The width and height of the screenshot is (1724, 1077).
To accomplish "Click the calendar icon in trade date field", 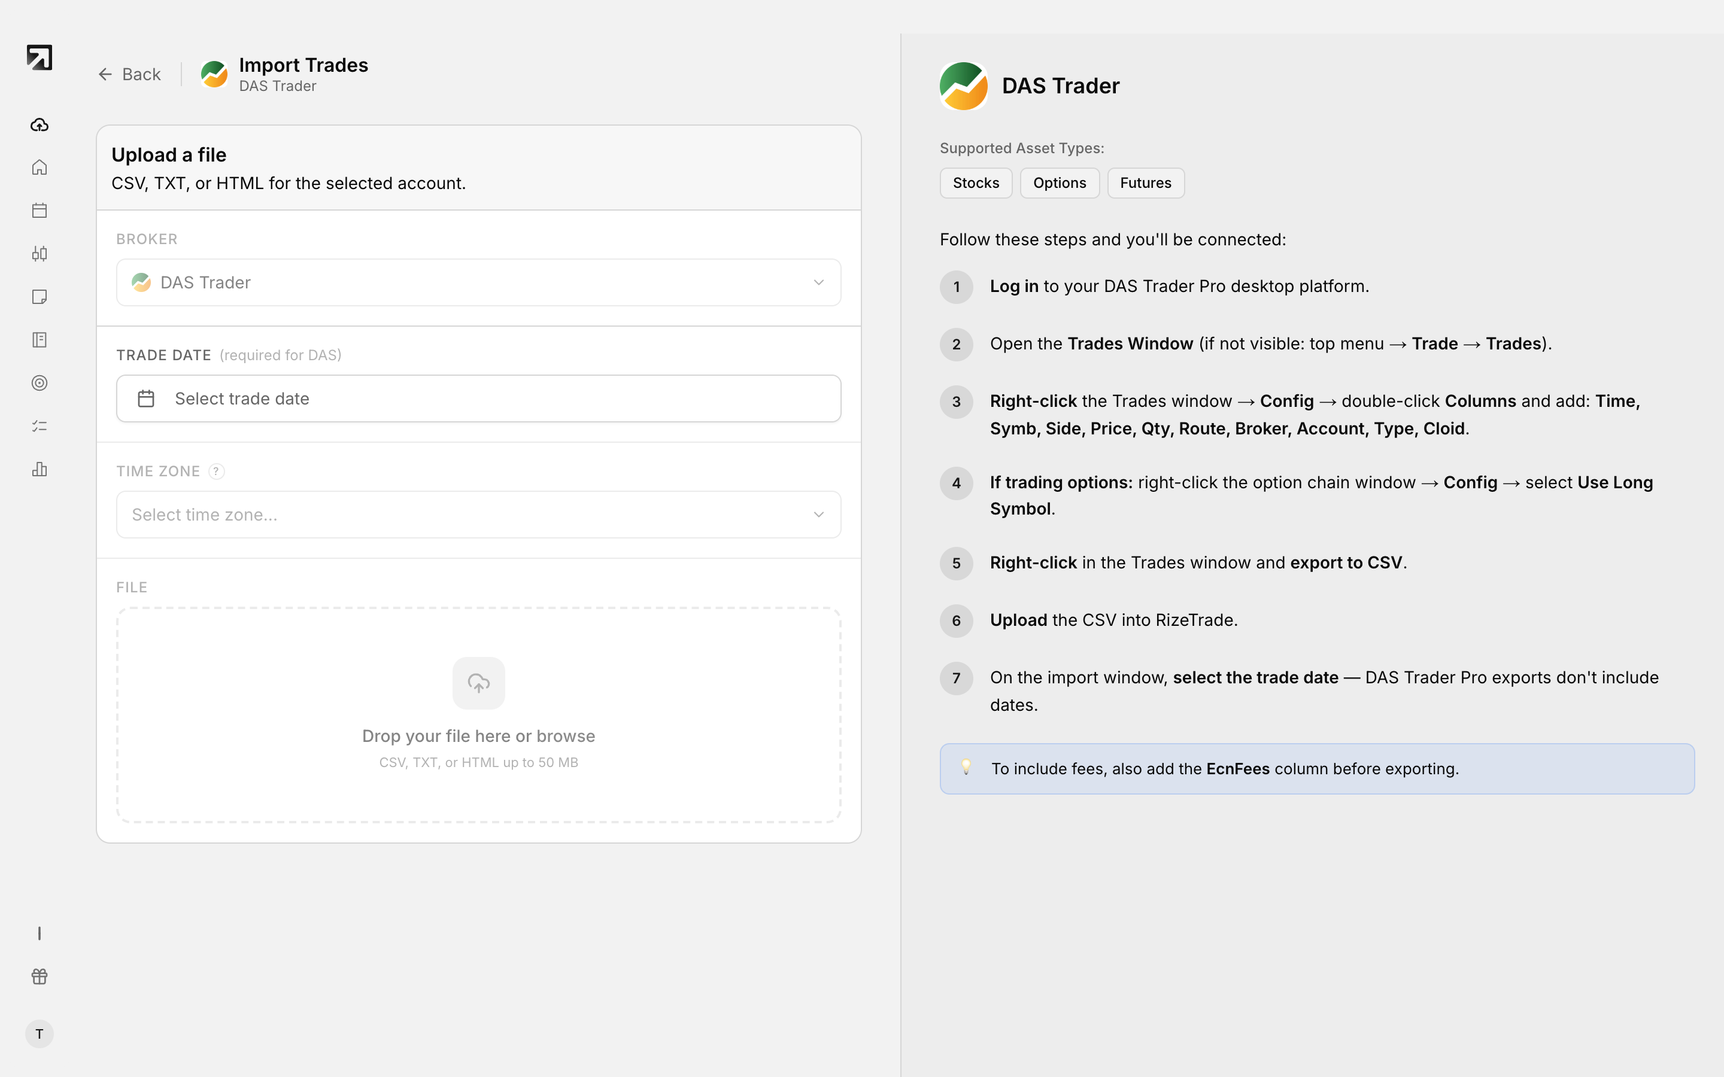I will 146,399.
